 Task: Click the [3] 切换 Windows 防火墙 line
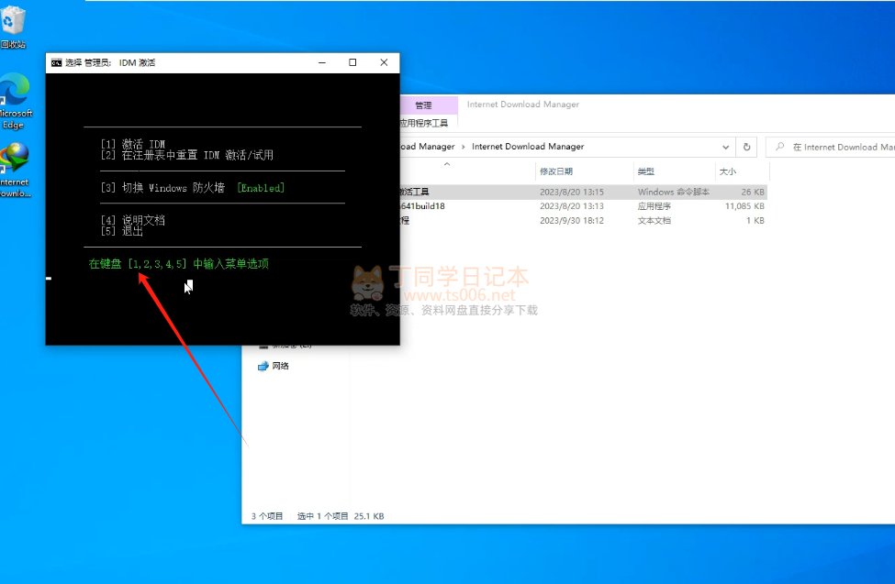pos(162,188)
